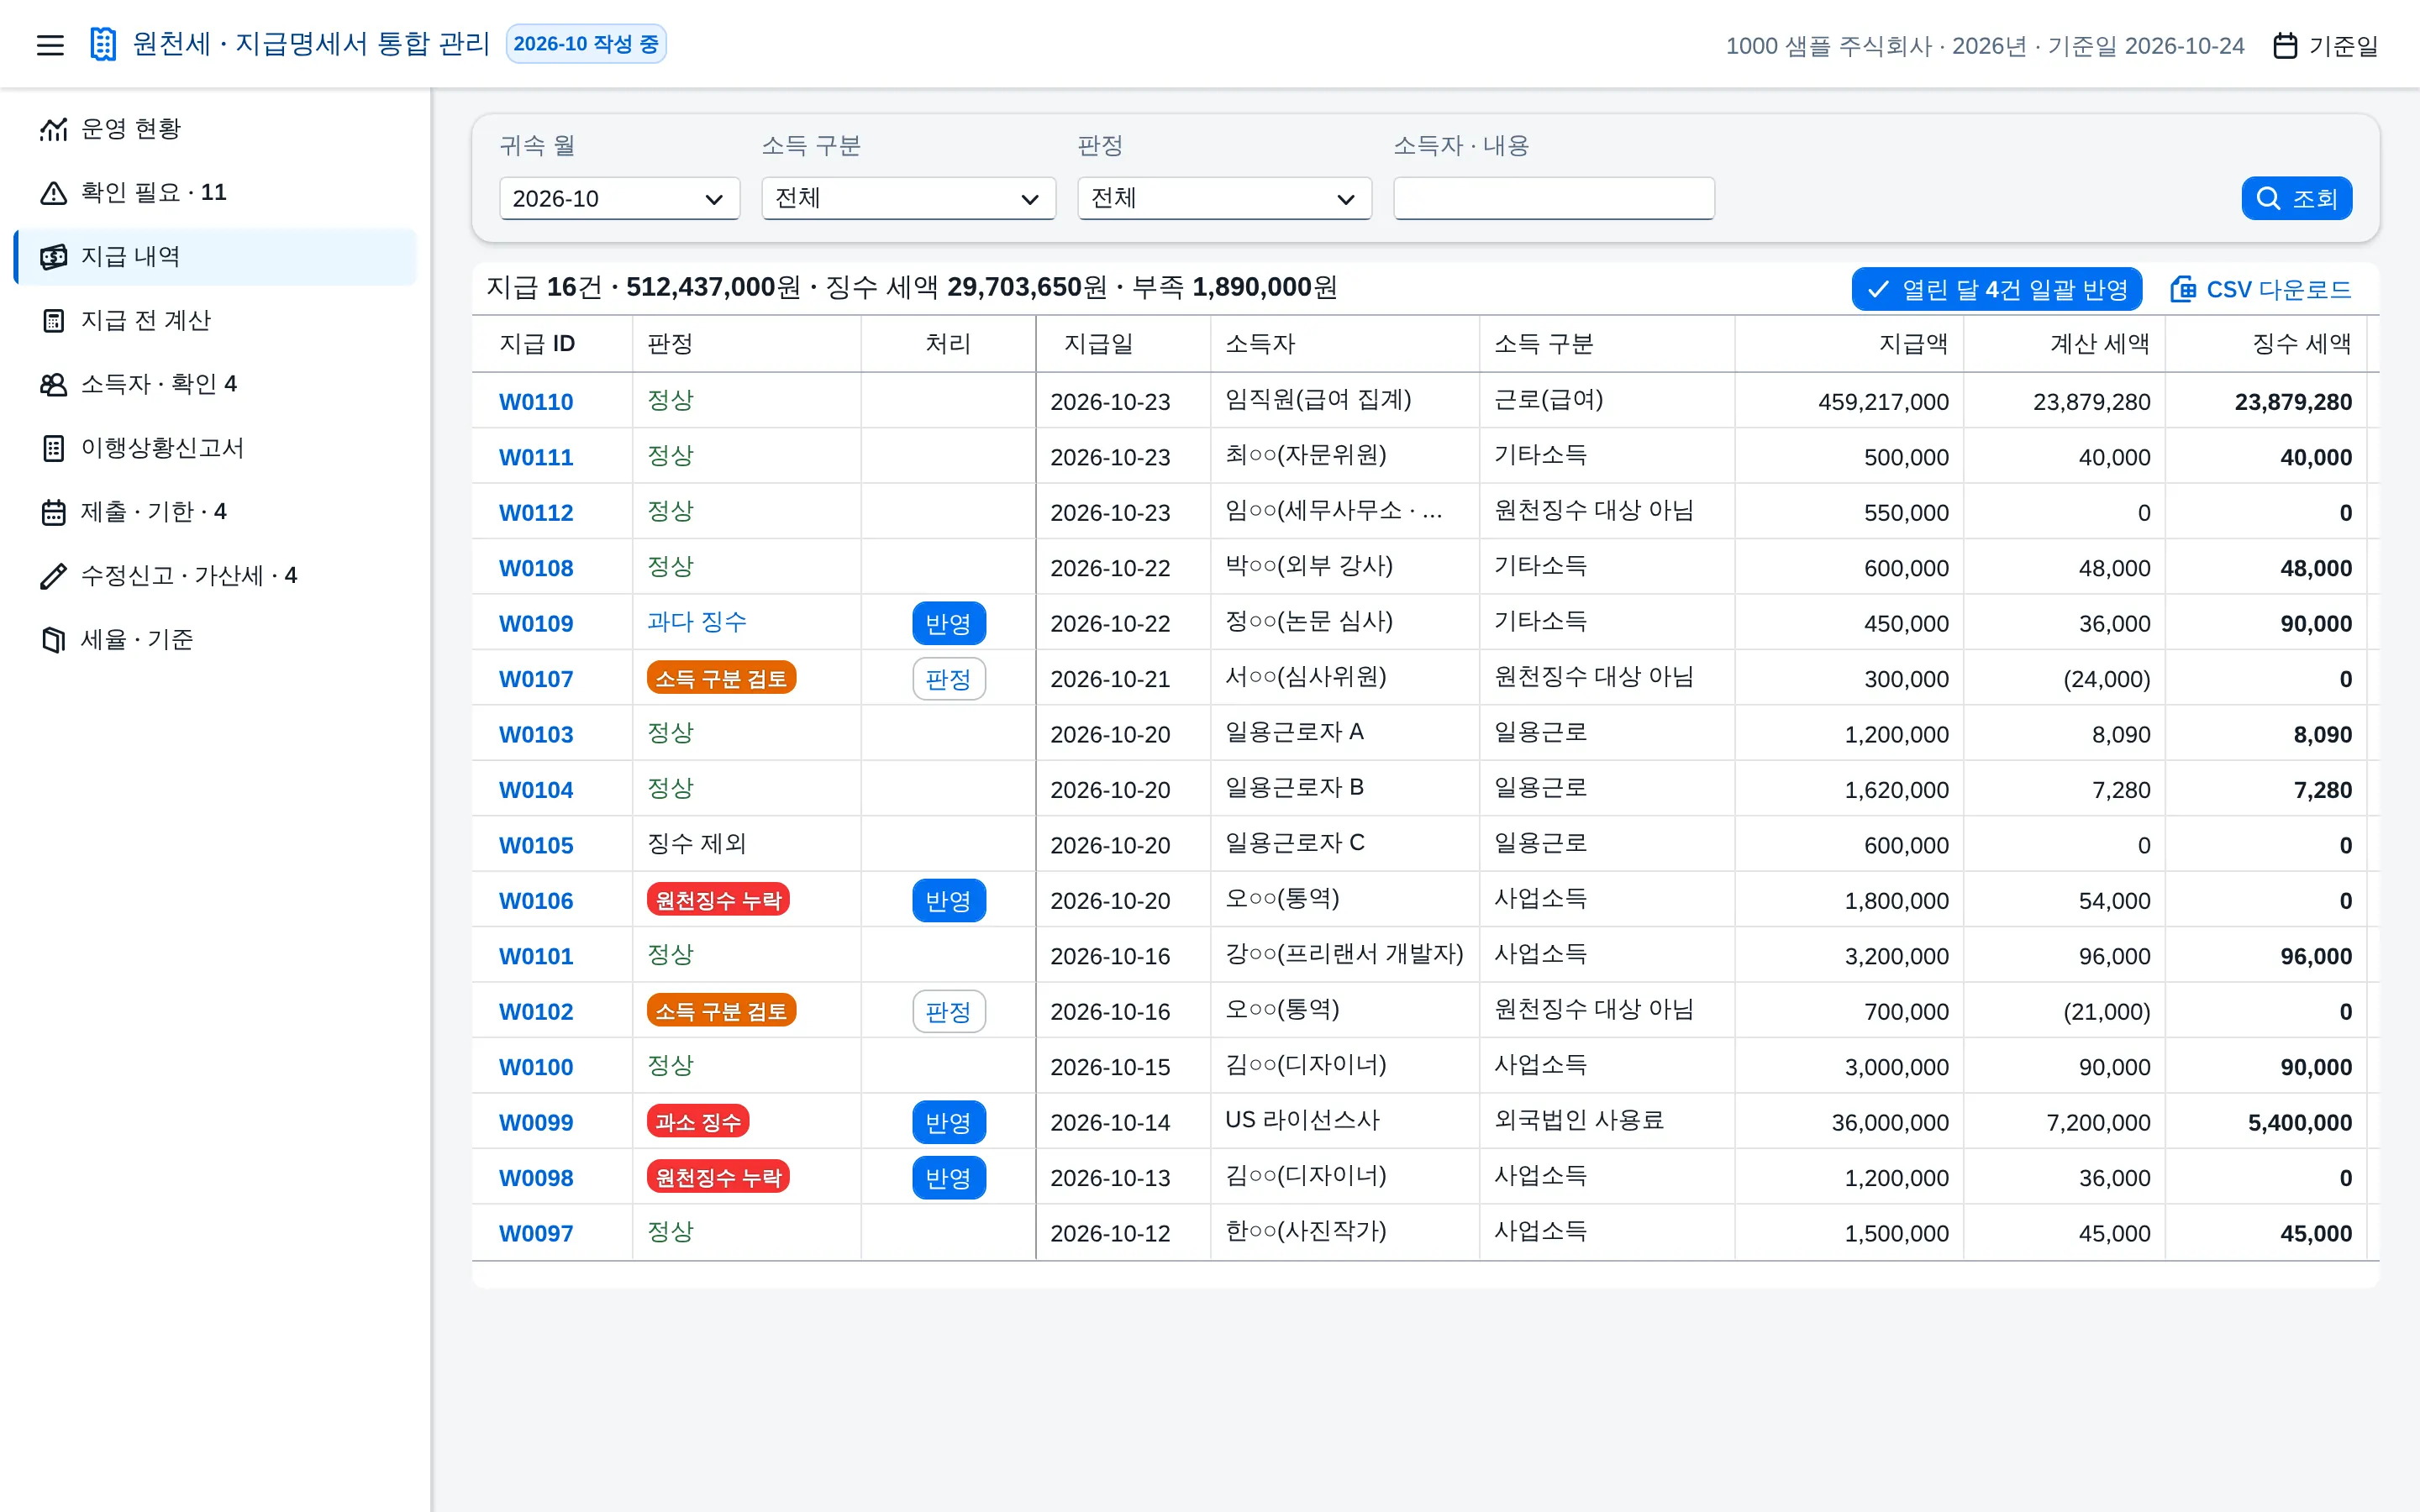The width and height of the screenshot is (2420, 1512).
Task: Click 소득 구분 검토 badge in W0107 row
Action: (x=721, y=678)
